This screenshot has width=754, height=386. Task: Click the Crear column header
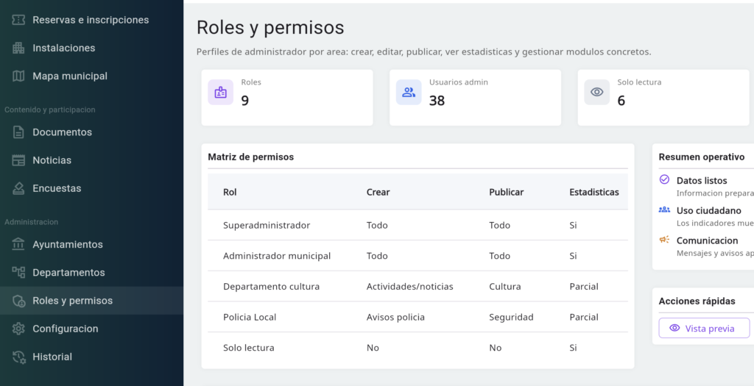378,192
